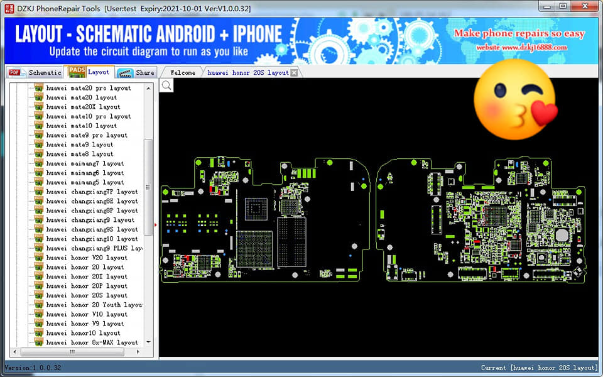The image size is (603, 377).
Task: Click the horizontal scrollbar thumb of tree
Action: [72, 352]
